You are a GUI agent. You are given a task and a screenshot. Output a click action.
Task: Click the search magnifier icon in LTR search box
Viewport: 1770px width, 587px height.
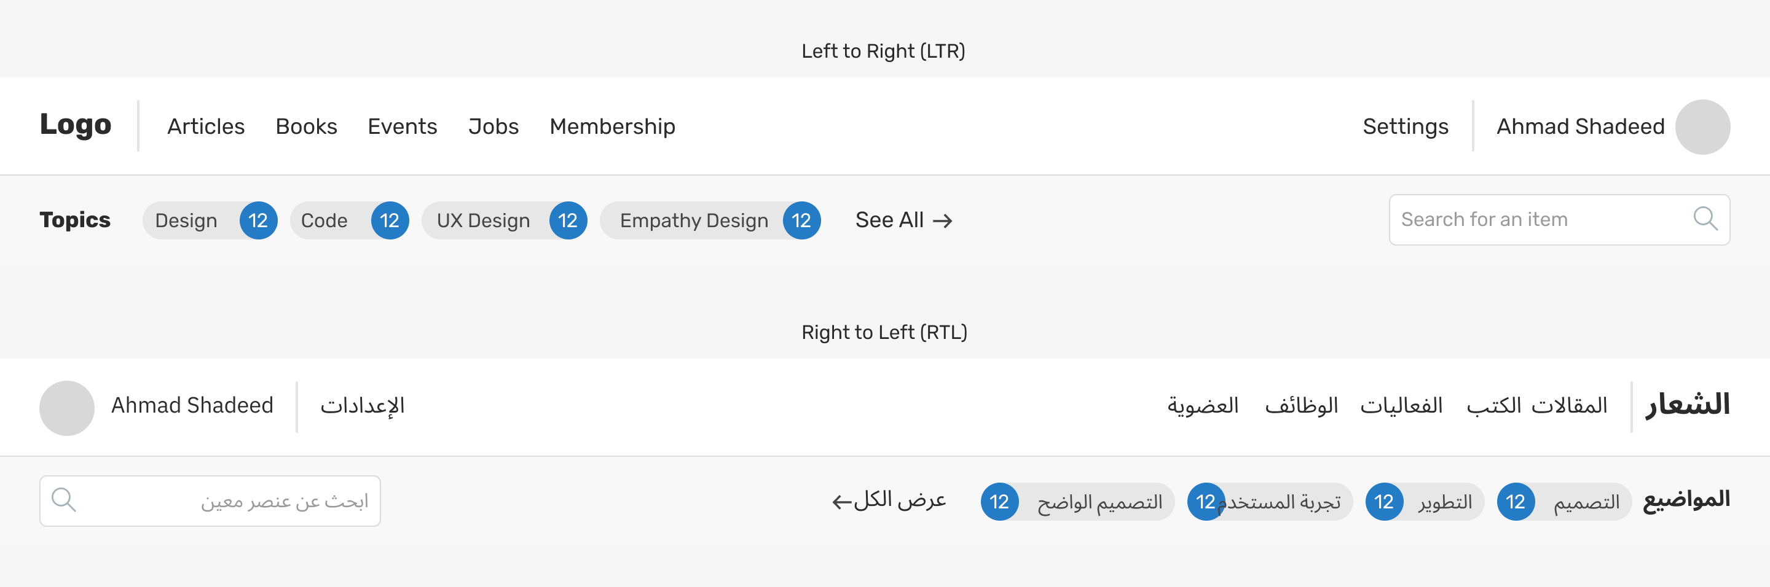(1705, 219)
